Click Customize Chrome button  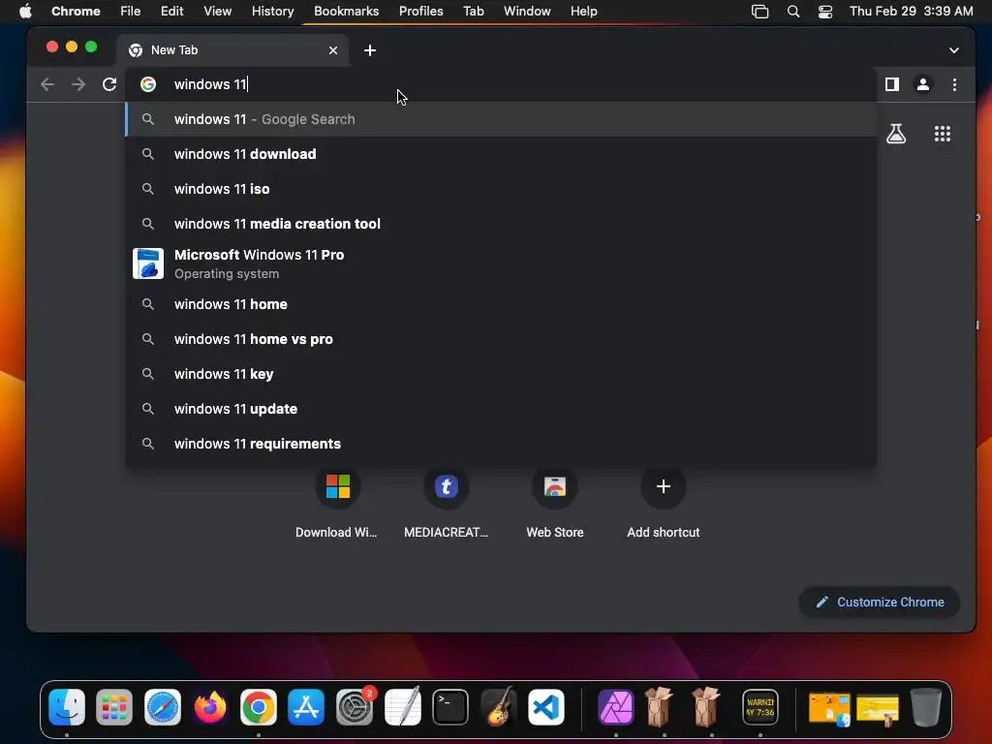point(880,603)
